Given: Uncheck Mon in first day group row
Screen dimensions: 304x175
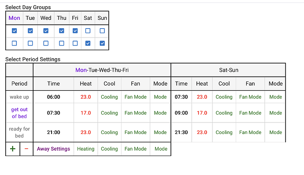Looking at the screenshot, I should pos(15,31).
